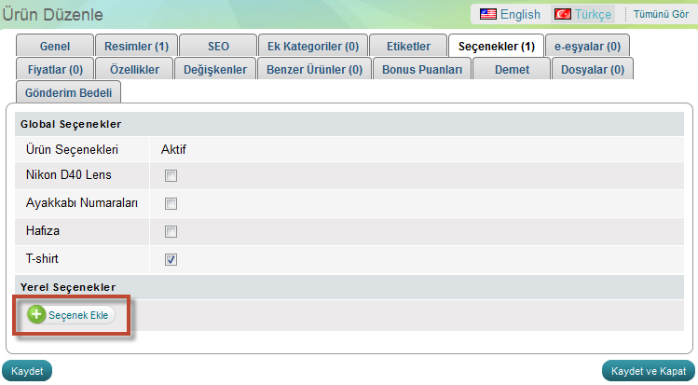Open the Özellikler tab
698x385 pixels.
(134, 69)
